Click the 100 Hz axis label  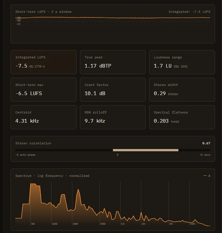pyautogui.click(x=55, y=224)
